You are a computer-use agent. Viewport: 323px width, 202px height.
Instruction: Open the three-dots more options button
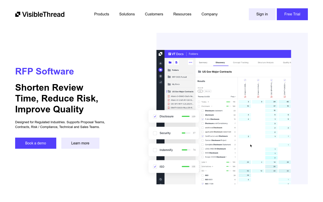point(191,62)
